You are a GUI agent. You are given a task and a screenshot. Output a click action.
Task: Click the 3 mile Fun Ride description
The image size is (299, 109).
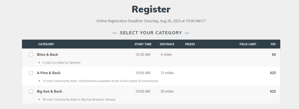[x=61, y=63]
